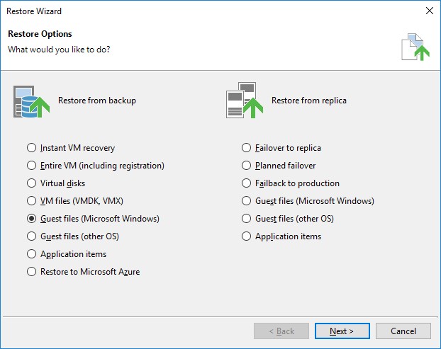
Task: Choose replica Application items option
Action: tap(247, 236)
